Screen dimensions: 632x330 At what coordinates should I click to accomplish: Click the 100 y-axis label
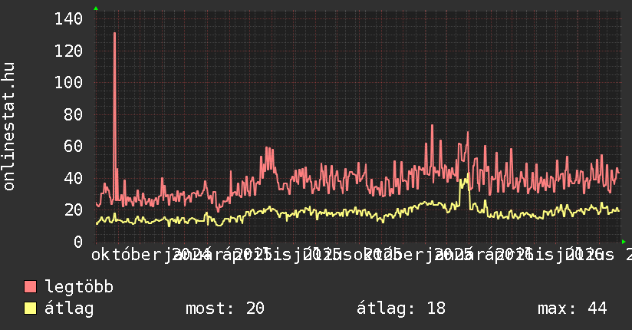[68, 83]
